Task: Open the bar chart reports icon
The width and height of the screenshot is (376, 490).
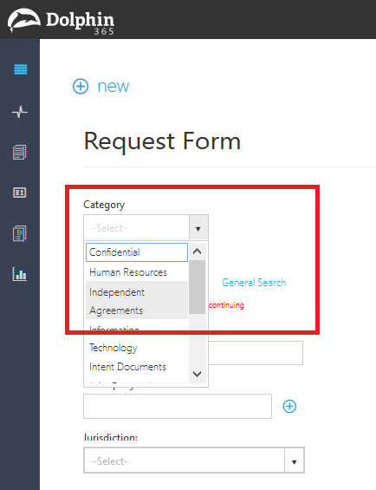Action: point(20,274)
